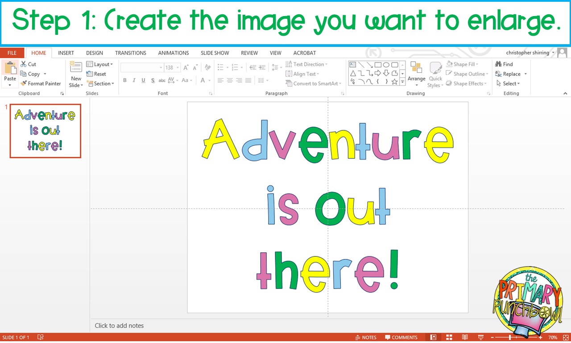Click the Format Painter brush
Screen dimensions: 571x343
pos(41,84)
